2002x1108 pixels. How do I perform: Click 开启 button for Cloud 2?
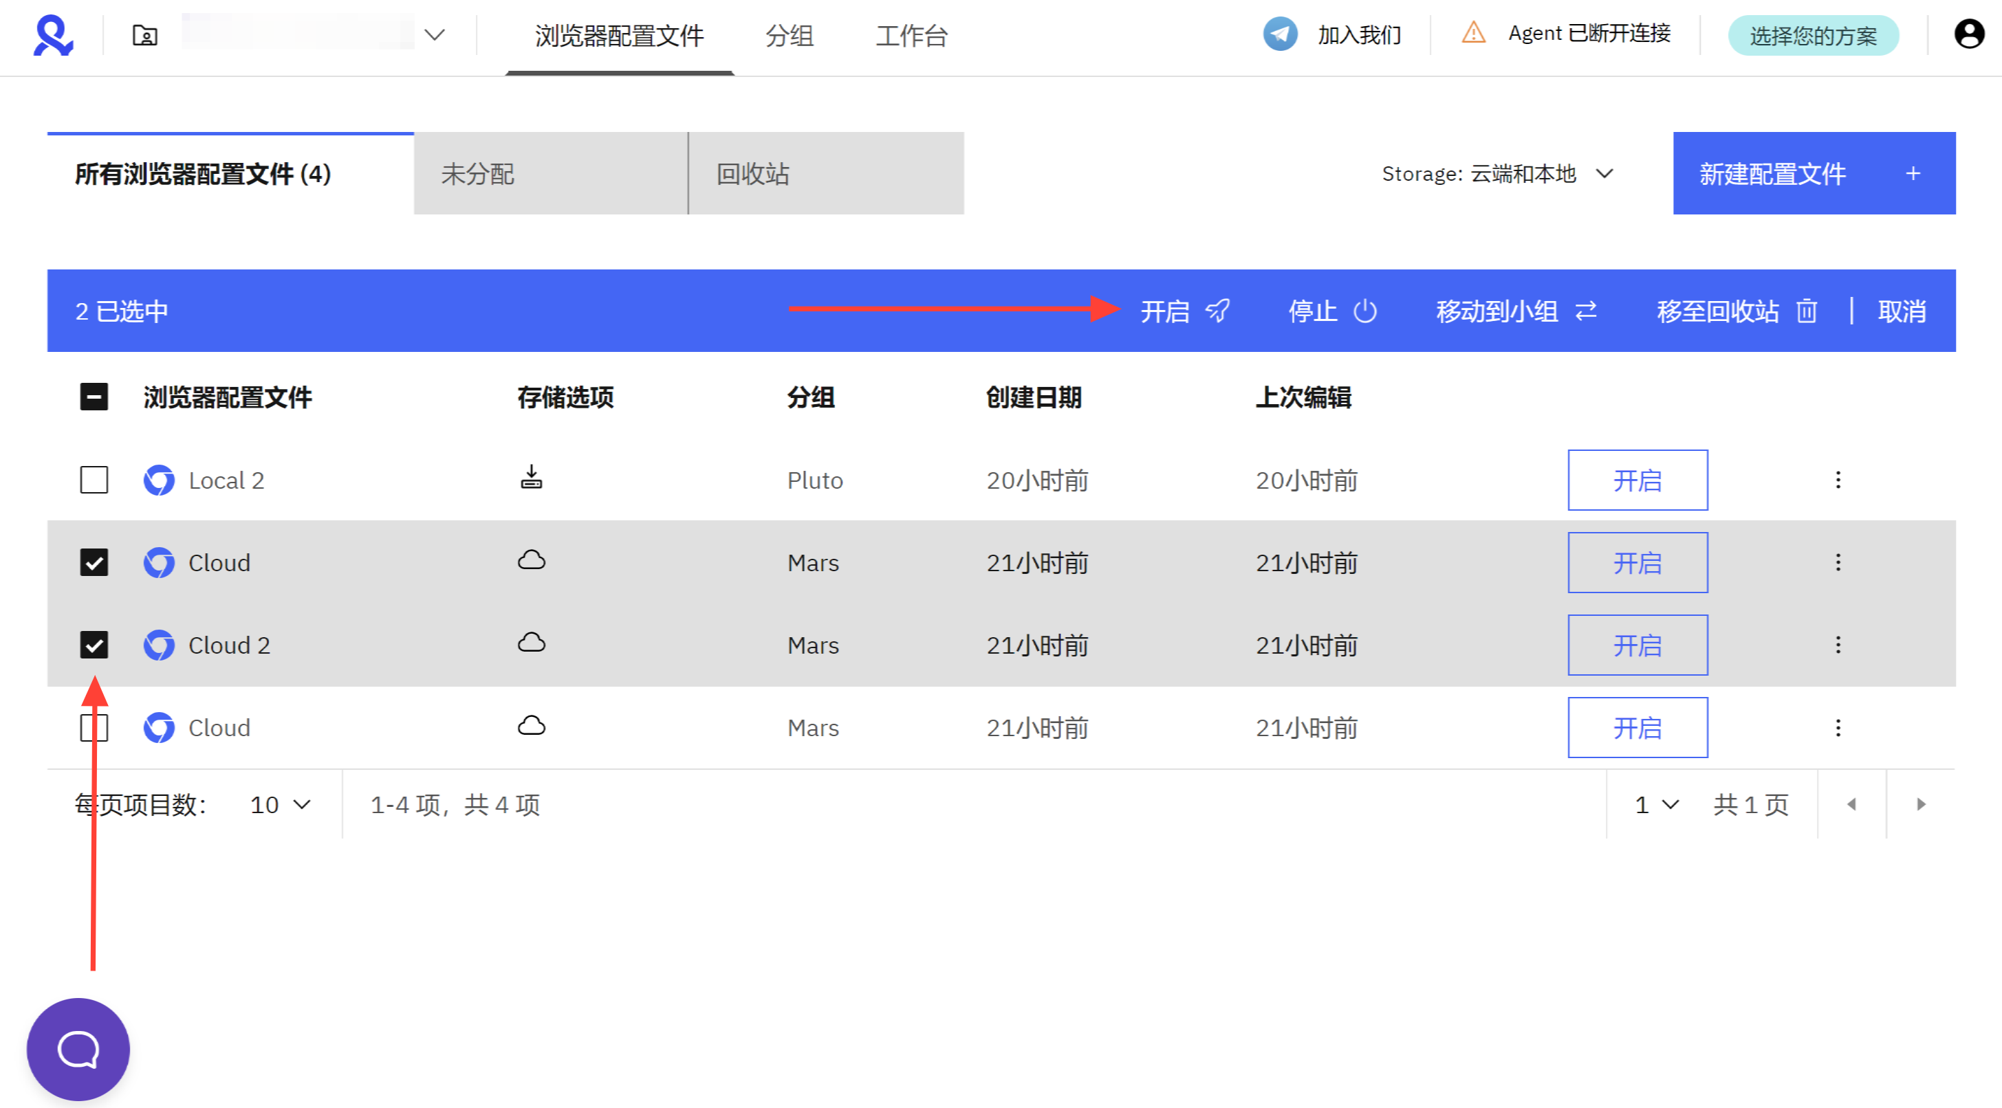[1637, 644]
